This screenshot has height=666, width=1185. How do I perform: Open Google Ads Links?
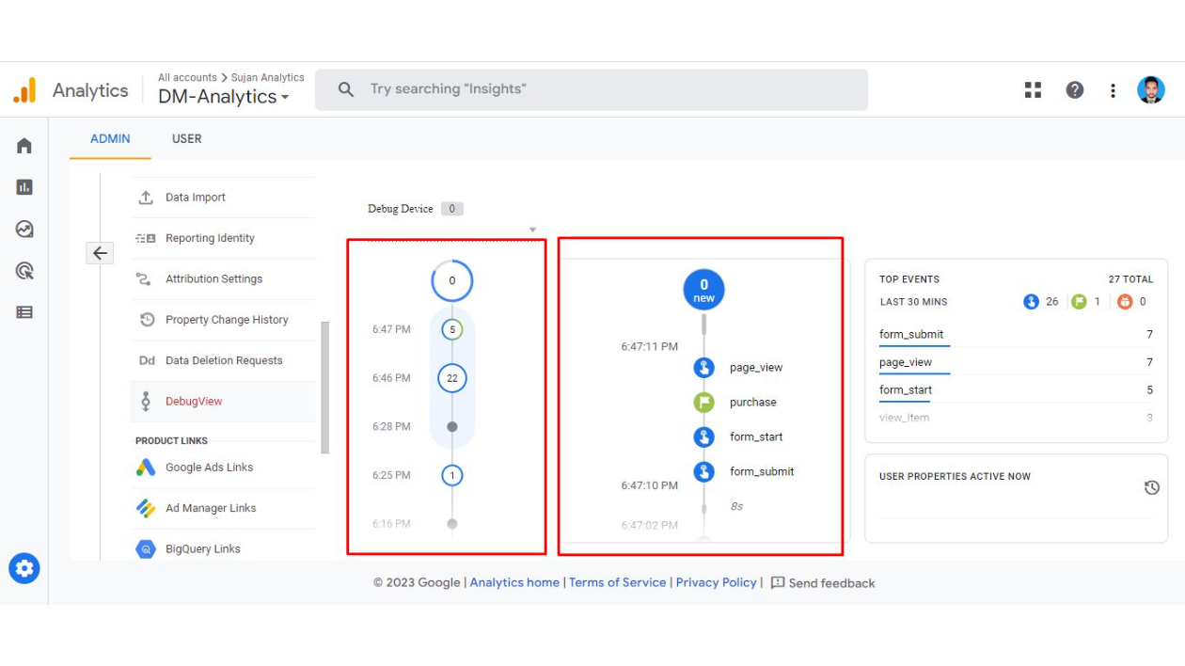223,468
